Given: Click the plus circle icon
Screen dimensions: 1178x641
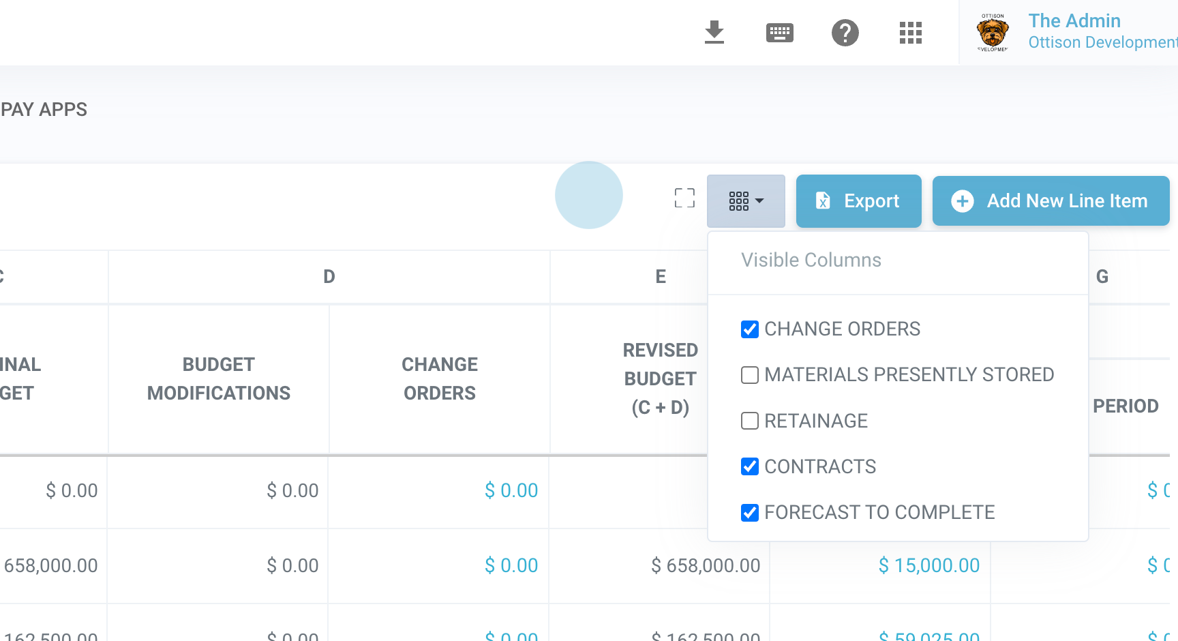Looking at the screenshot, I should click(962, 201).
